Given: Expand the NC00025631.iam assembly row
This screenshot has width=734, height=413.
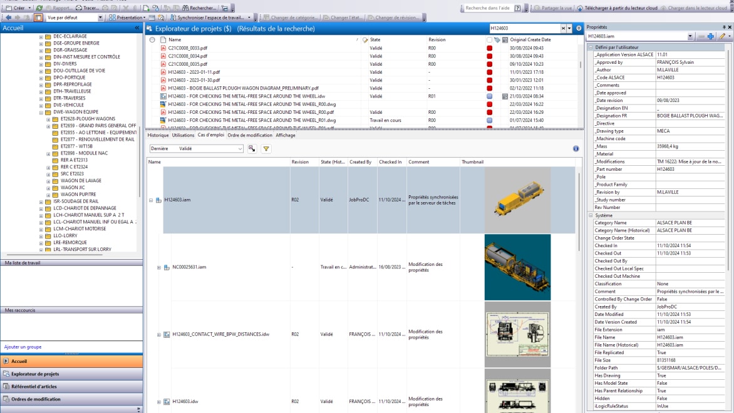Looking at the screenshot, I should (159, 267).
